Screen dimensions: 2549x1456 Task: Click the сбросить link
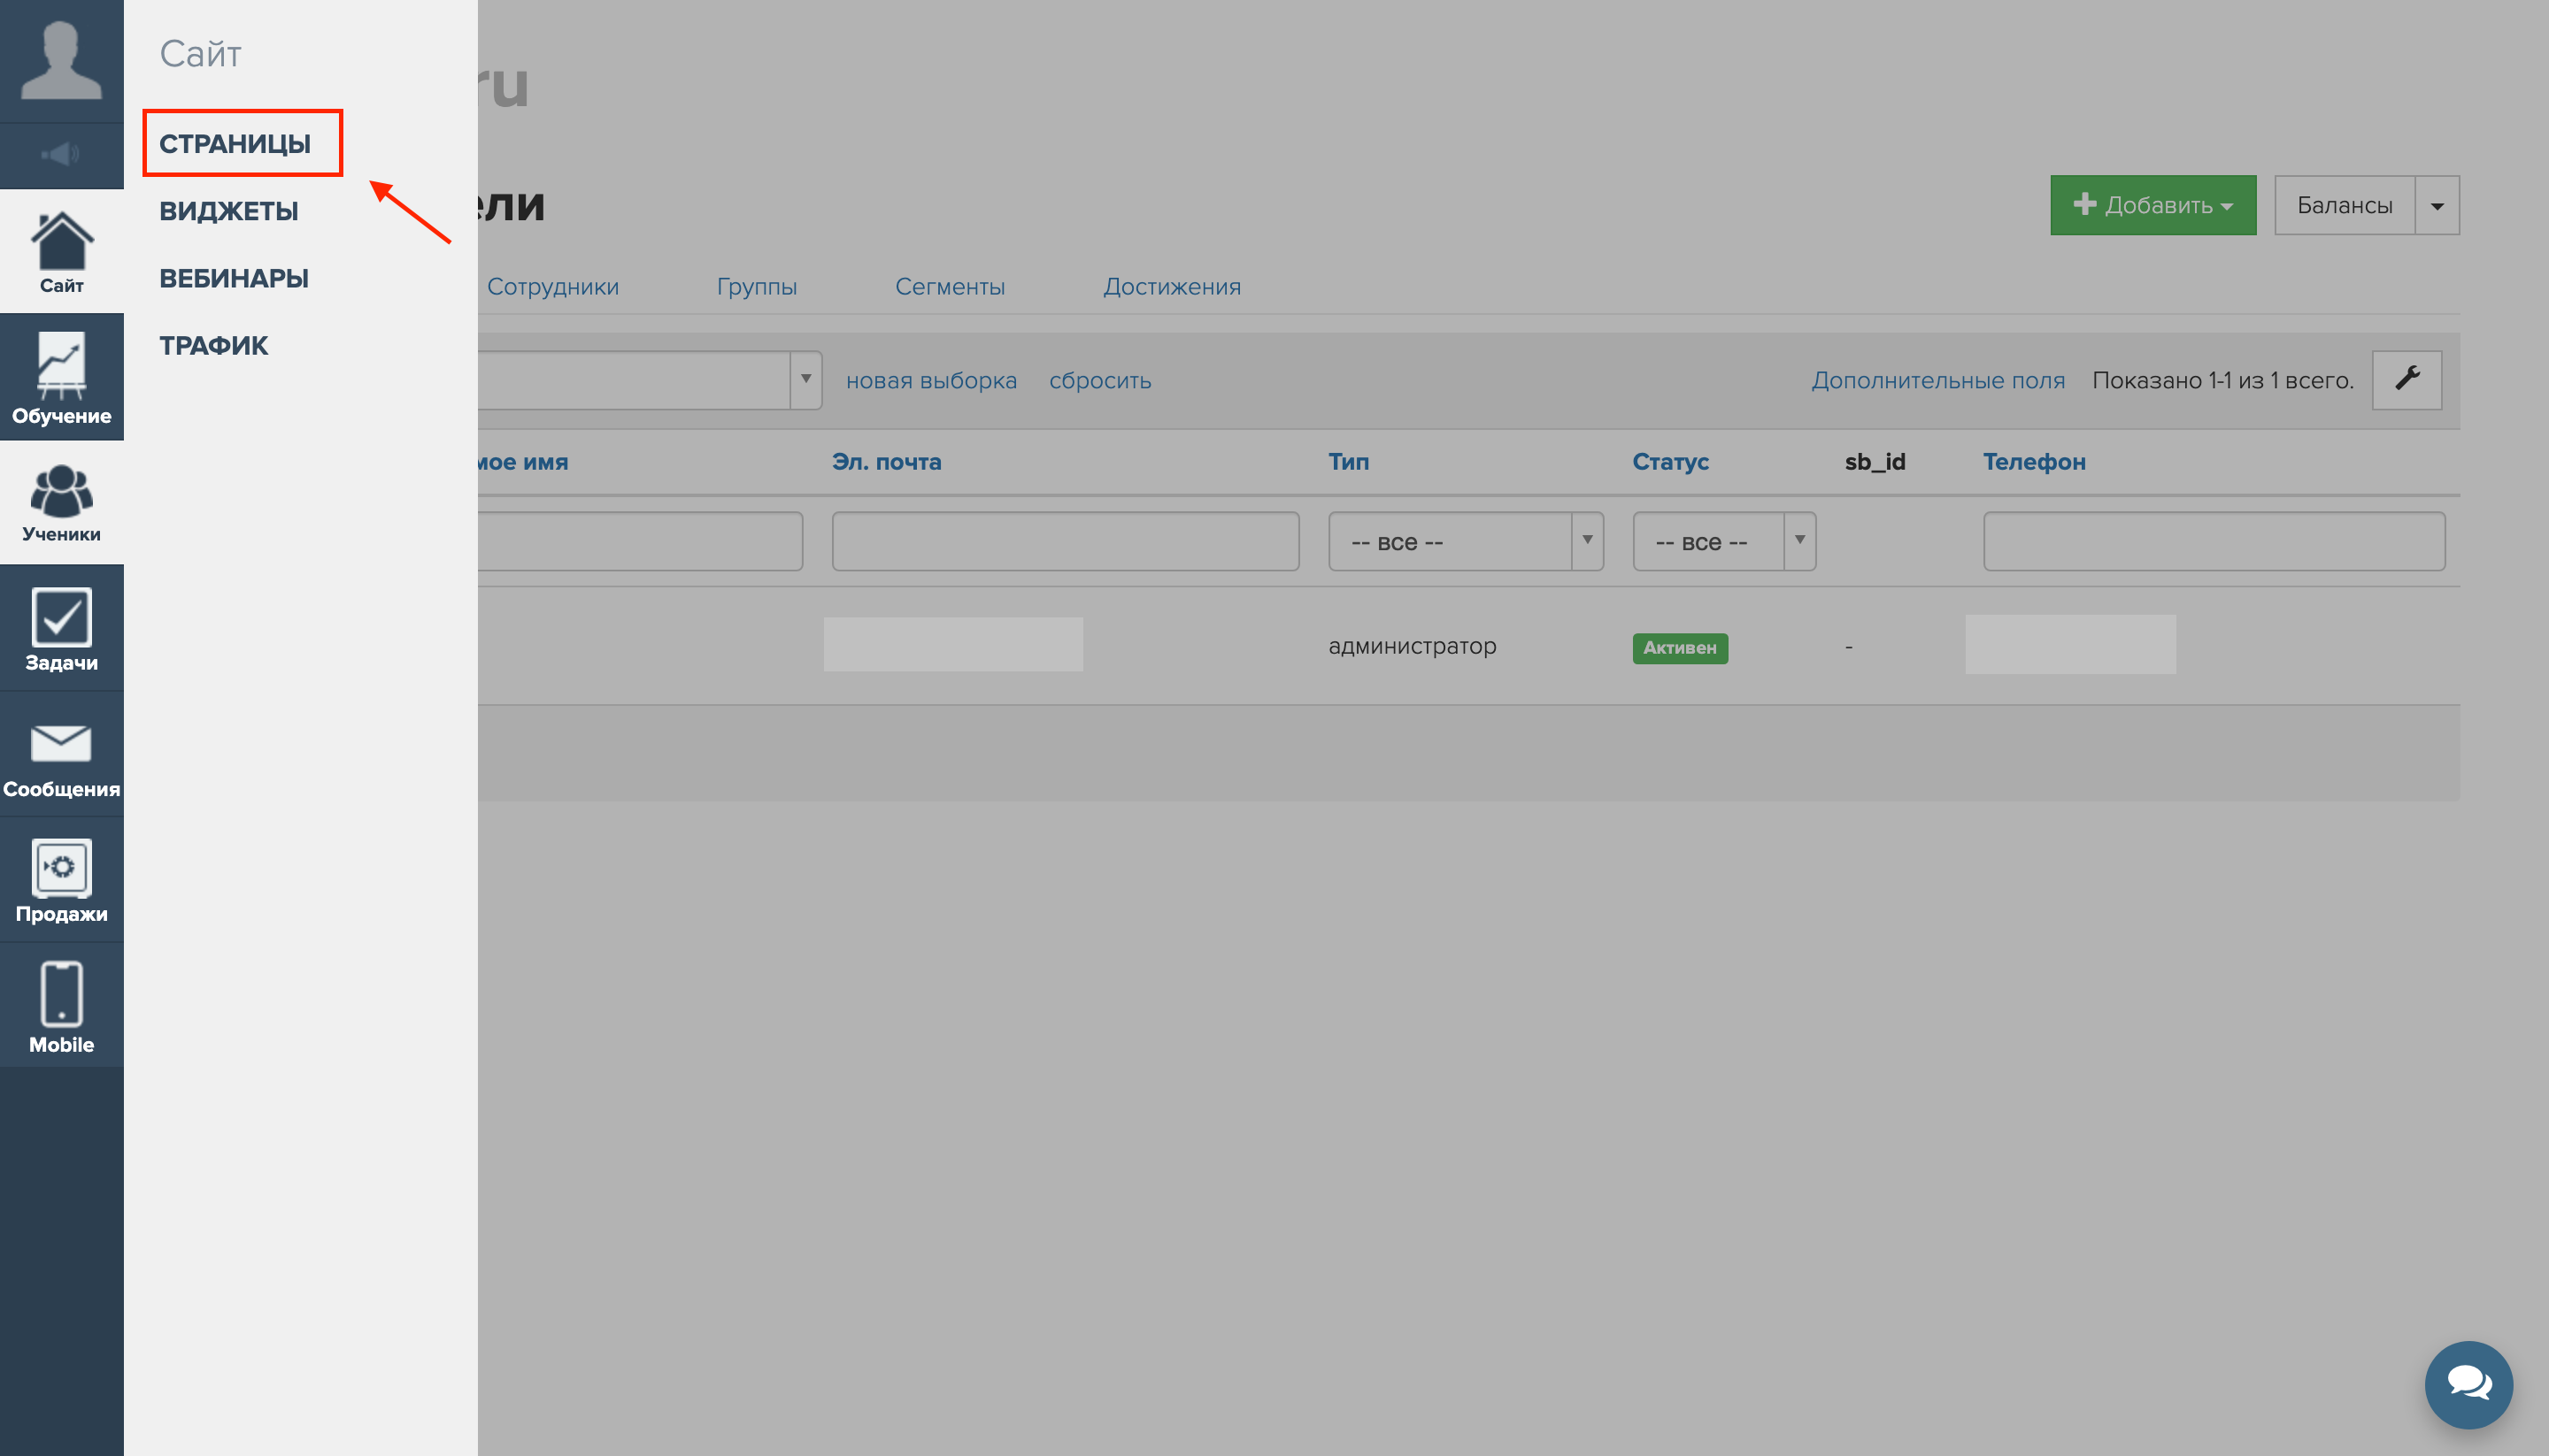[x=1099, y=381]
